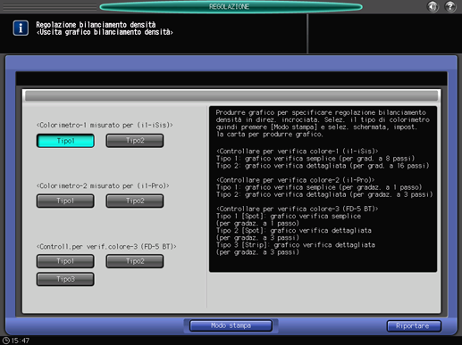
Task: Click the REGOLAZIONE title tab
Action: click(x=231, y=6)
